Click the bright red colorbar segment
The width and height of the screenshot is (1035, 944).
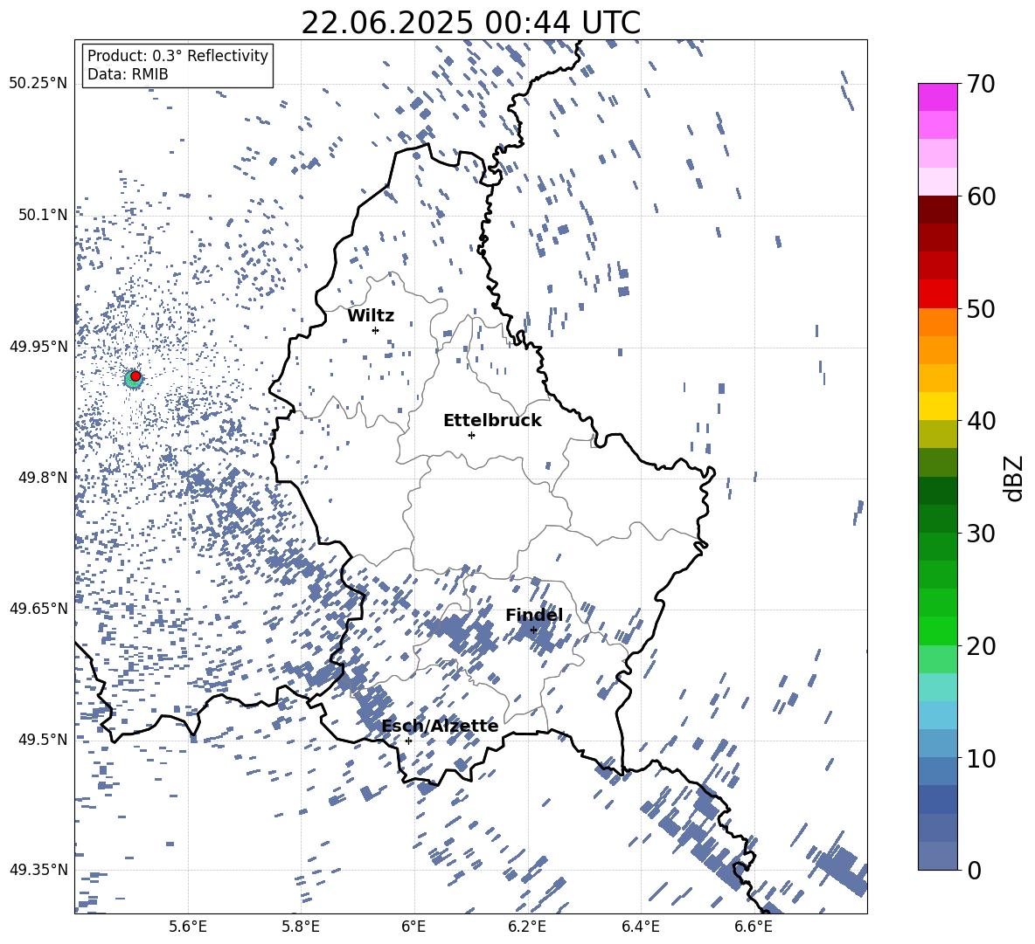tap(937, 294)
